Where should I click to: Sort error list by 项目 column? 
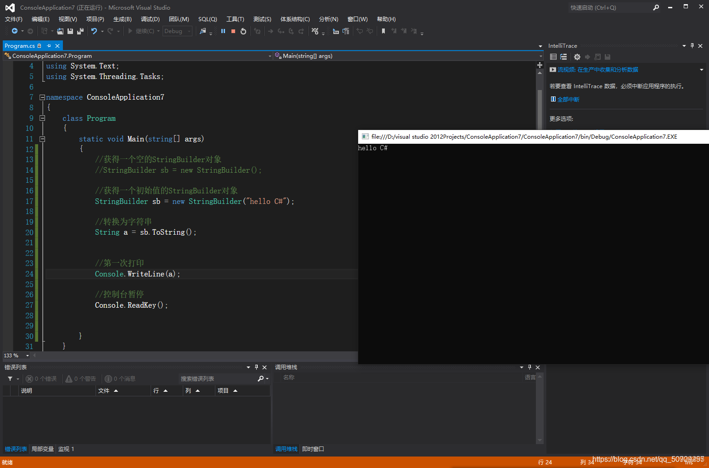coord(242,390)
